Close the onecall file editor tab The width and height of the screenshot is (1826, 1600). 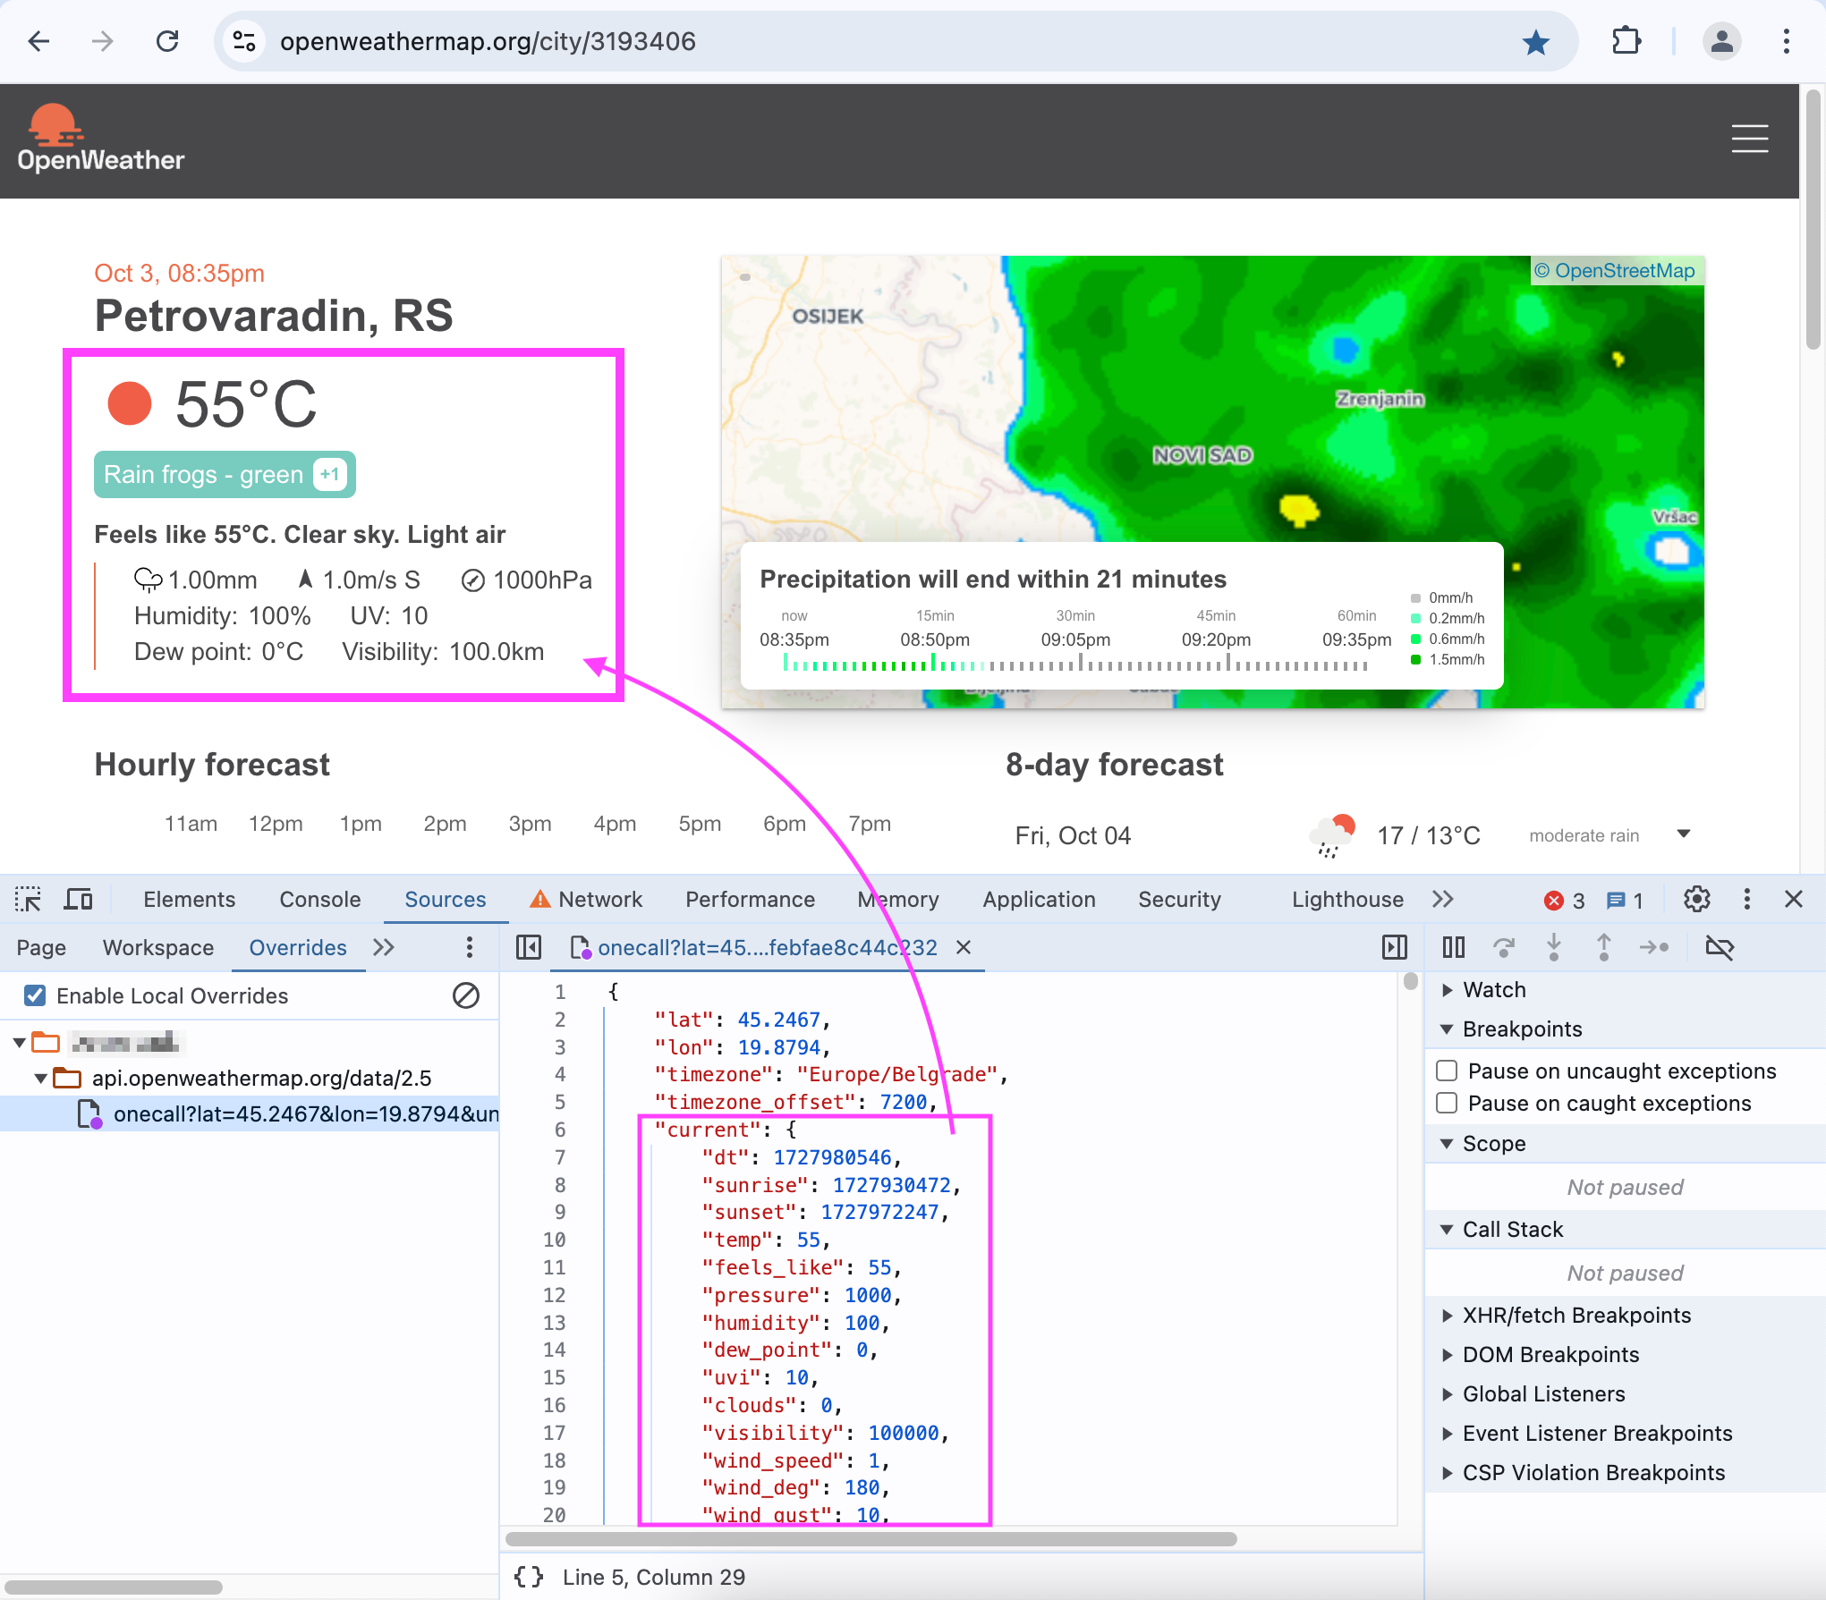[x=964, y=948]
